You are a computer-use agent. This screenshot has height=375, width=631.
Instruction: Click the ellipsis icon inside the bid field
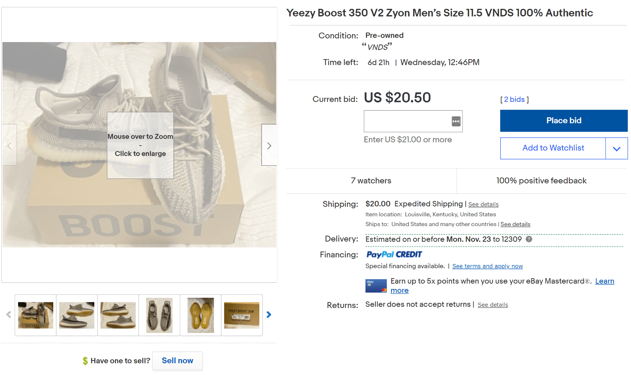point(456,121)
